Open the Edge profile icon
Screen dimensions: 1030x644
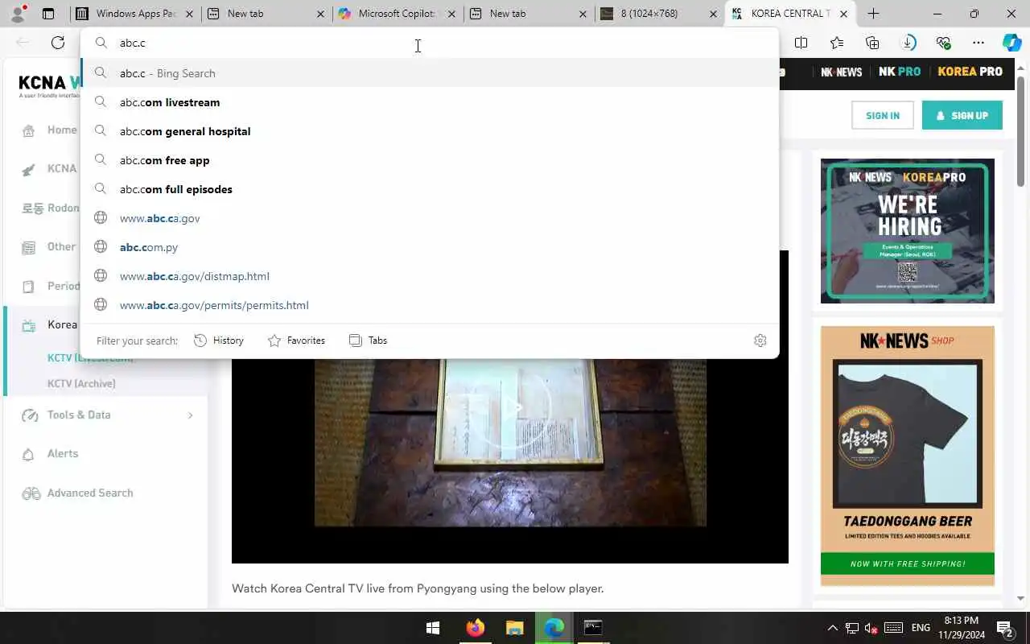tap(18, 13)
